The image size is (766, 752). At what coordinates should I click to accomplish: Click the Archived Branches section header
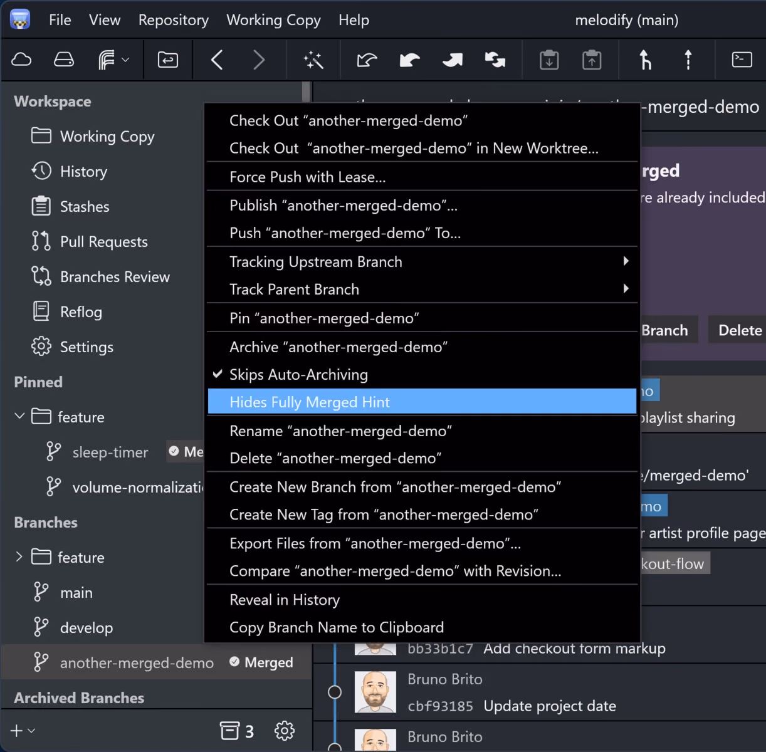[x=79, y=697]
